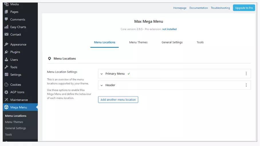The width and height of the screenshot is (260, 146).
Task: Open Users menu item
Action: pos(14,60)
